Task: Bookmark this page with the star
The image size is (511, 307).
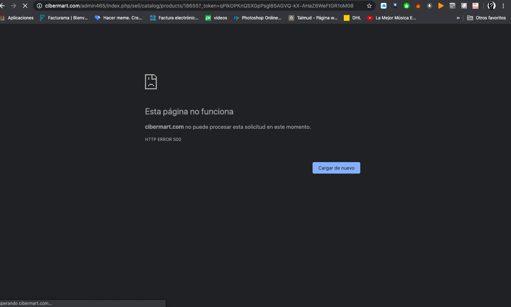Action: [x=369, y=6]
